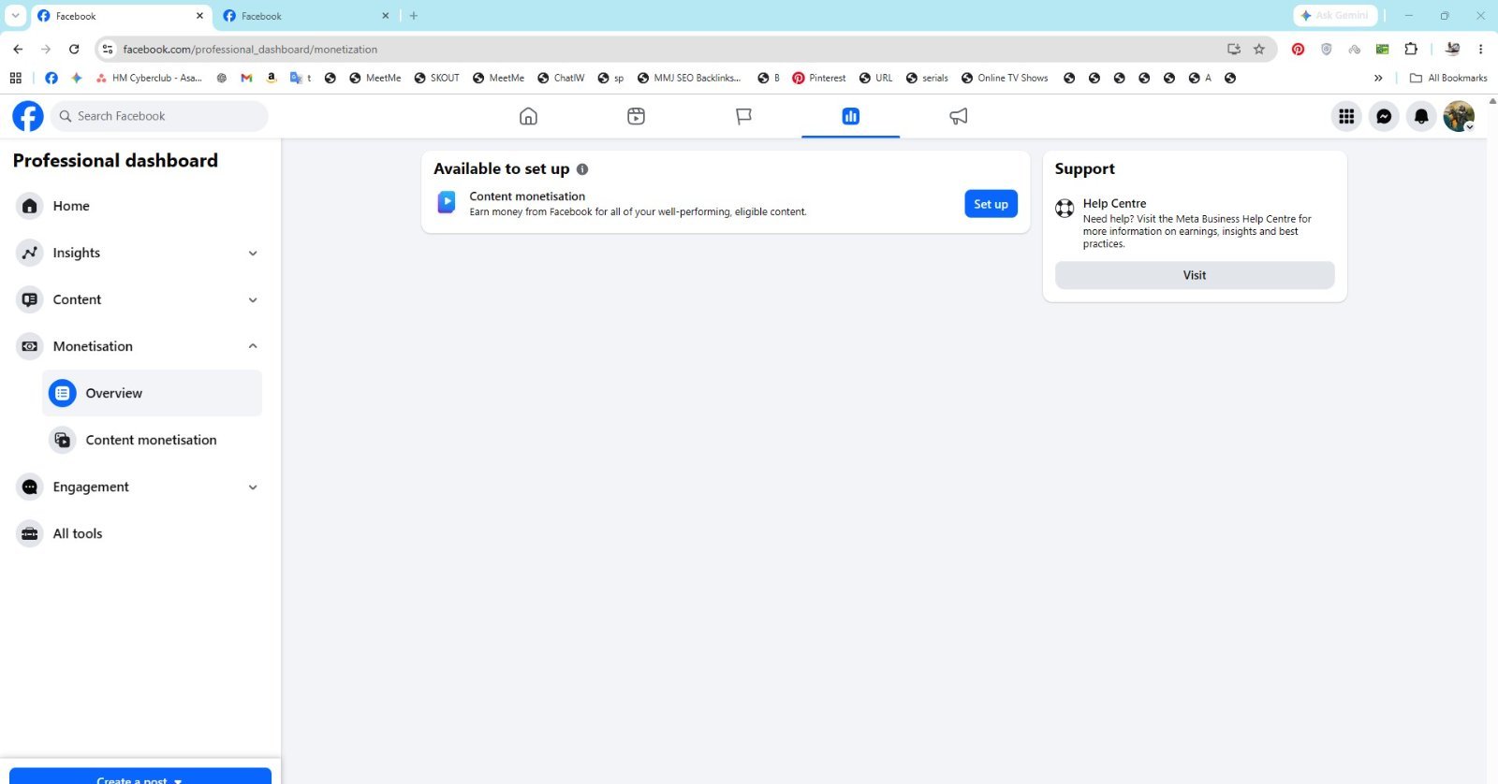Screen dimensions: 1498x784
Task: Open the Facebook menu grid icon
Action: 1346,116
